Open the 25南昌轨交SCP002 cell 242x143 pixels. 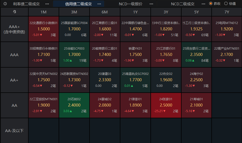[x=135, y=80]
